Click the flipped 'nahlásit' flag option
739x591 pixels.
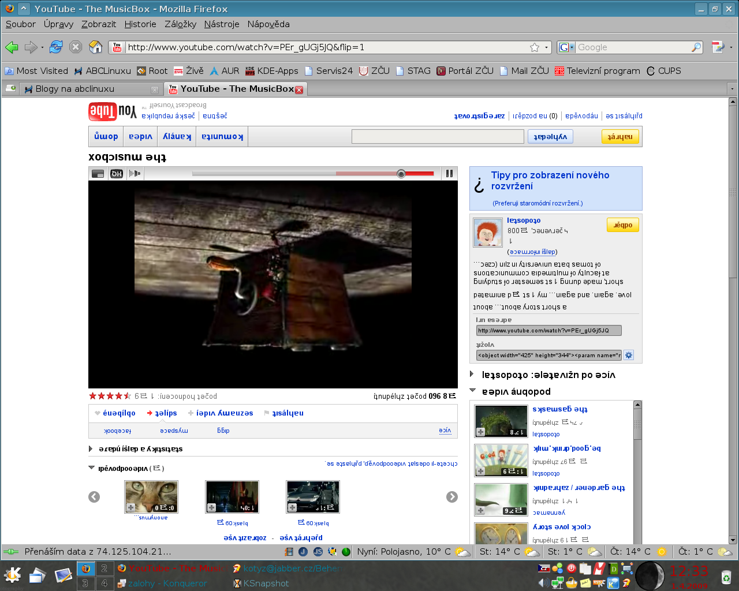point(283,413)
